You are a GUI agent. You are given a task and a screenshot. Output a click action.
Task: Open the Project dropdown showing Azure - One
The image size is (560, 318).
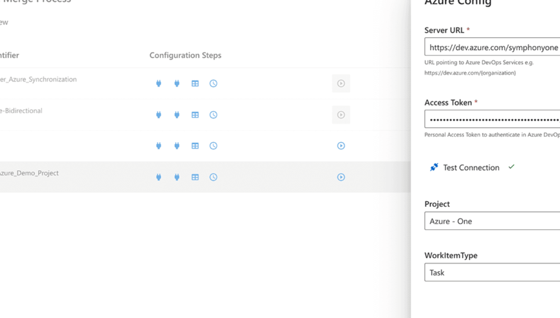pos(492,221)
